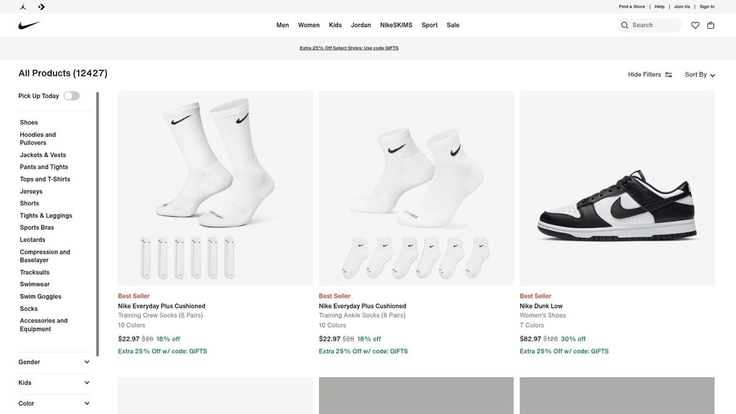Image resolution: width=736 pixels, height=414 pixels.
Task: Expand the Color filter section
Action: click(54, 403)
